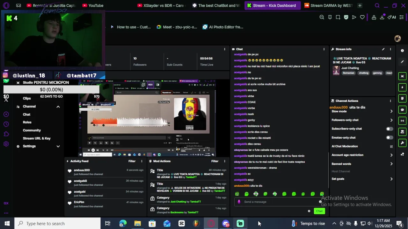The image size is (408, 229).
Task: Open the Mod Actions three-dot menu
Action: point(224,161)
